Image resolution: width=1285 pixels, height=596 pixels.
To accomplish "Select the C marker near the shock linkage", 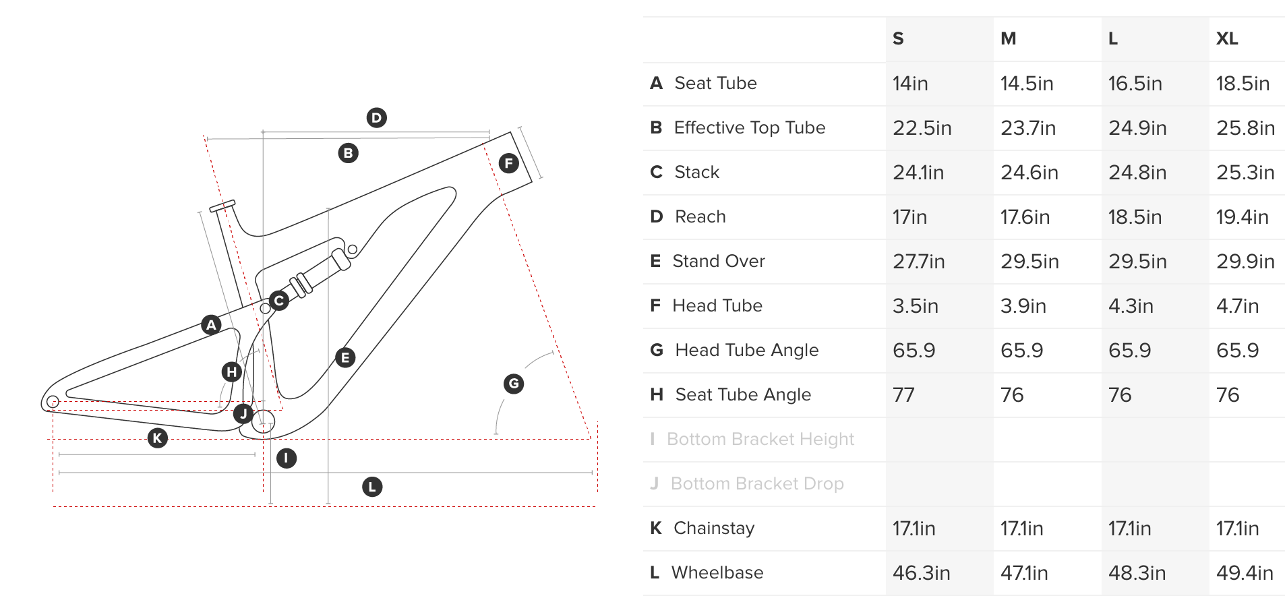I will point(278,301).
